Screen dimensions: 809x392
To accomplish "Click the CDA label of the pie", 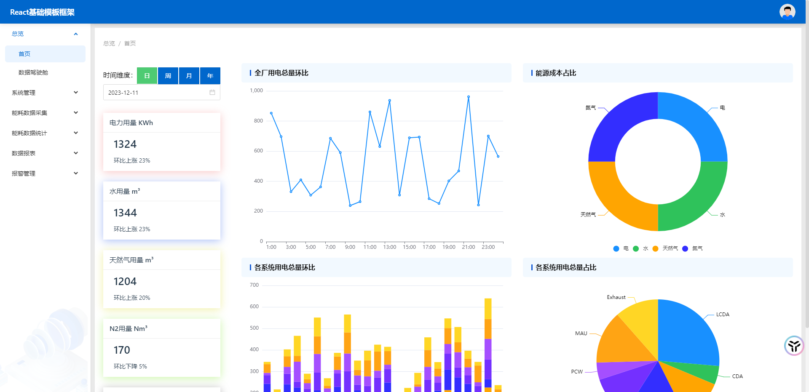I will tap(737, 376).
